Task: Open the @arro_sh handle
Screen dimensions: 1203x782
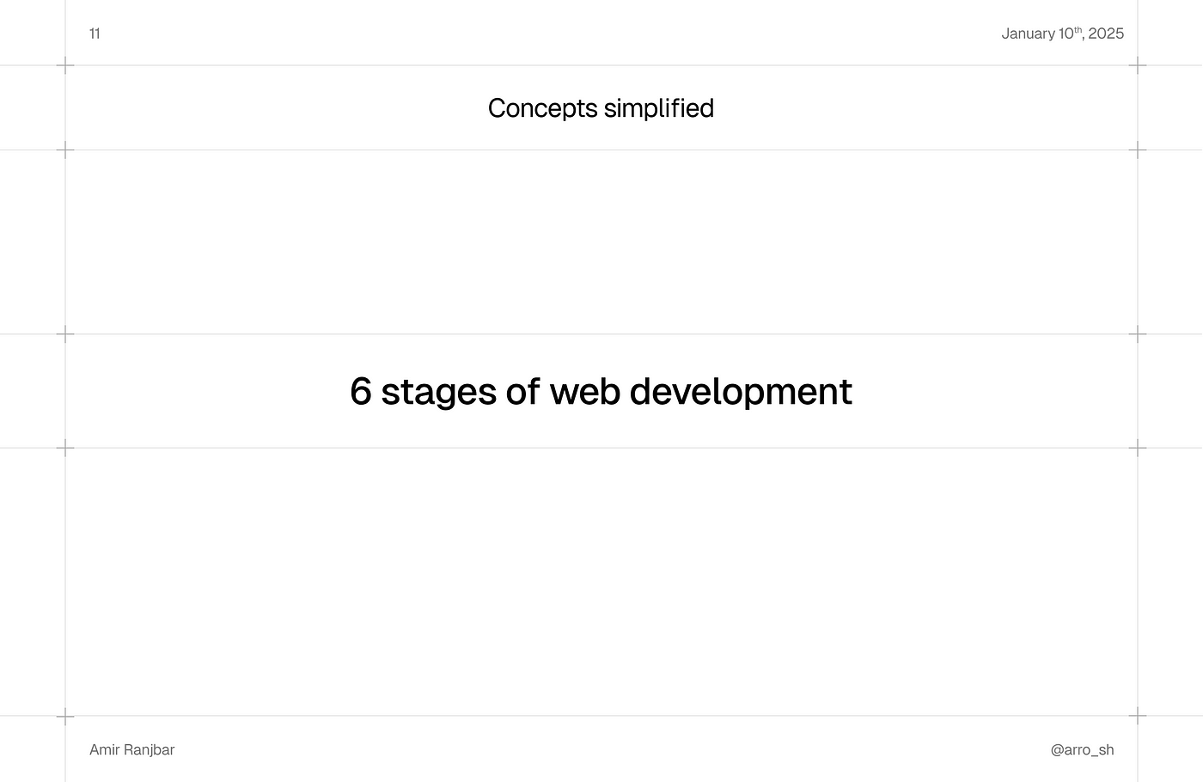Action: click(x=1082, y=749)
